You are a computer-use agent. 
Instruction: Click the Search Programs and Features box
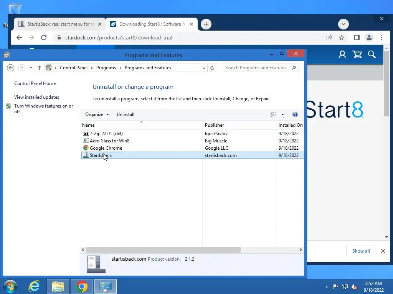coord(260,68)
